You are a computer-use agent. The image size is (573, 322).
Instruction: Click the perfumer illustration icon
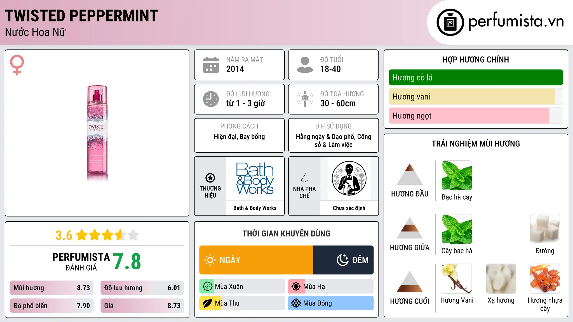coord(349,178)
